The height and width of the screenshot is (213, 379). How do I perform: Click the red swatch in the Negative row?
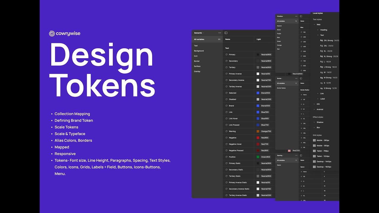[x=258, y=138]
